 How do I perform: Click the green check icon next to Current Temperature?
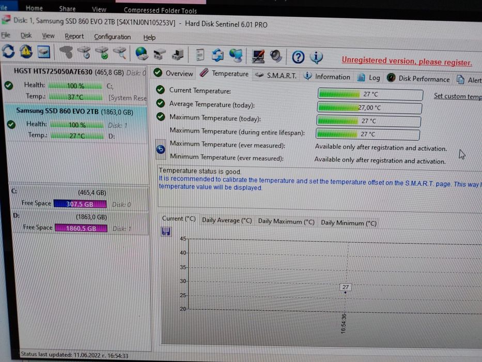[160, 89]
